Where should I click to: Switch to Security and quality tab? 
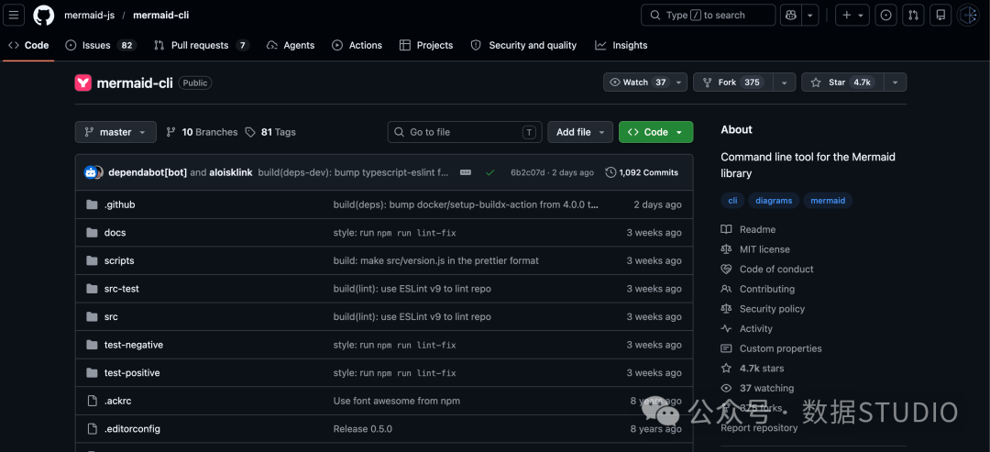tap(524, 46)
